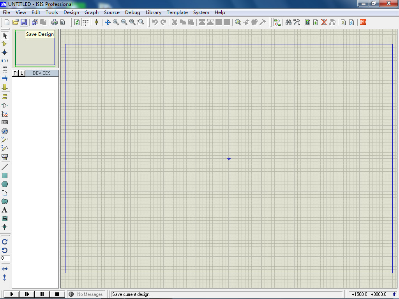399x299 pixels.
Task: Zoom to a selected area
Action: [141, 22]
